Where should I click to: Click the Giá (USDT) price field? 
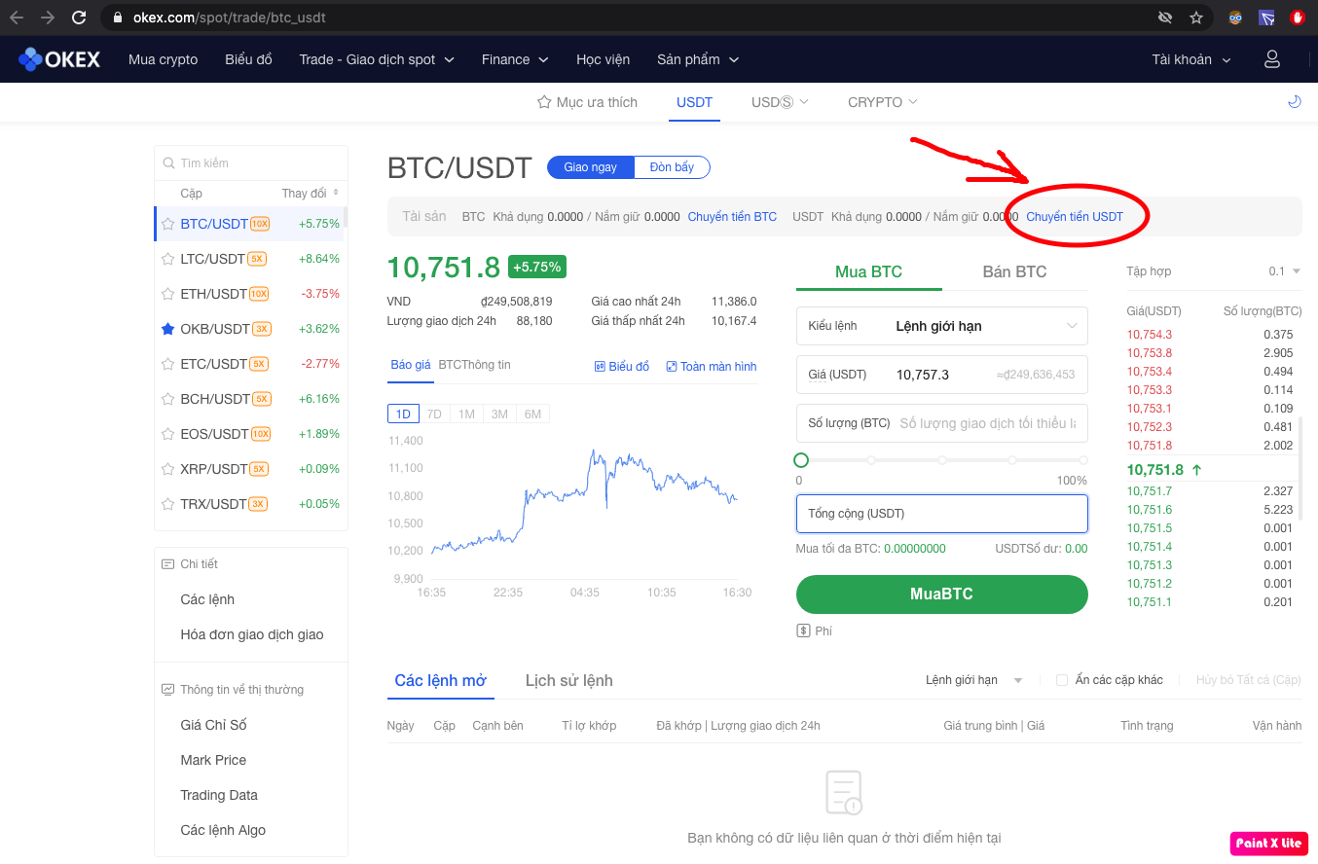[x=941, y=375]
